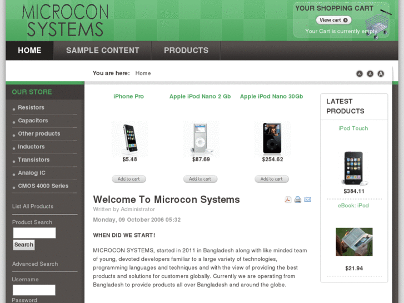Click the shopping cart image
The height and width of the screenshot is (303, 404).
tap(378, 24)
